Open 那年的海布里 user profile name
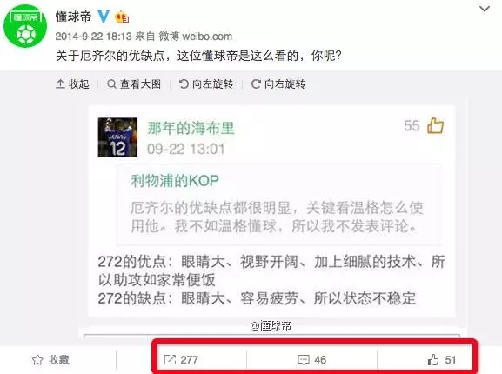 coord(191,129)
